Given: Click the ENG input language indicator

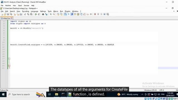Looking at the screenshot, I should click(x=163, y=94).
